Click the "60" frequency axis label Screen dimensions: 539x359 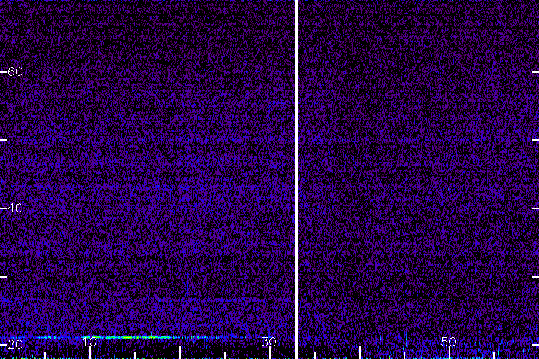(x=15, y=71)
